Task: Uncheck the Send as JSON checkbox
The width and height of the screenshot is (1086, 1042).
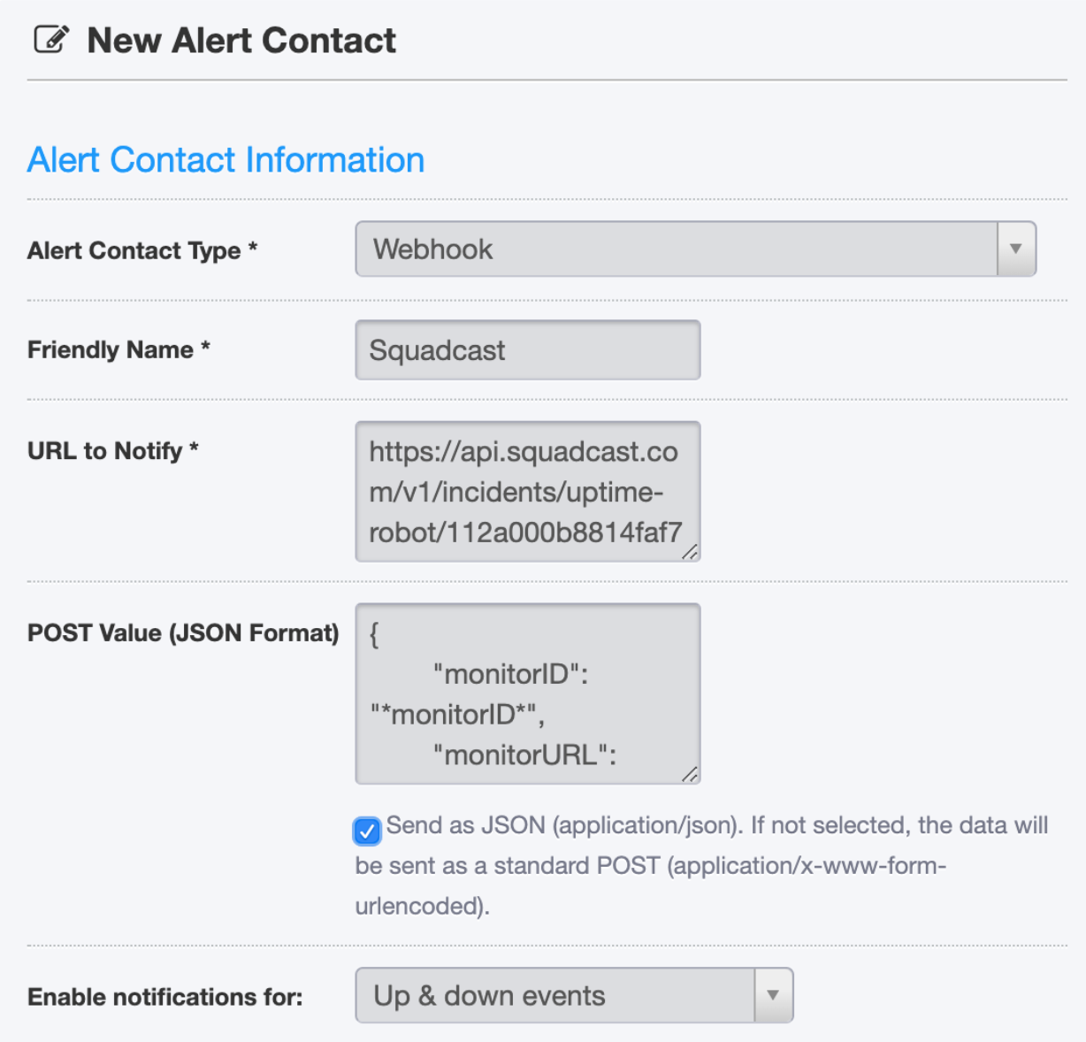Action: pyautogui.click(x=367, y=831)
